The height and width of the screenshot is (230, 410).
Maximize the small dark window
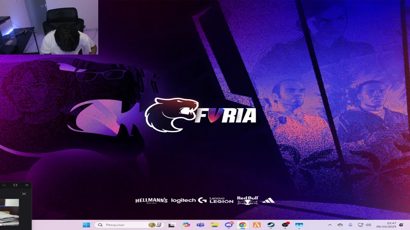pos(15,185)
